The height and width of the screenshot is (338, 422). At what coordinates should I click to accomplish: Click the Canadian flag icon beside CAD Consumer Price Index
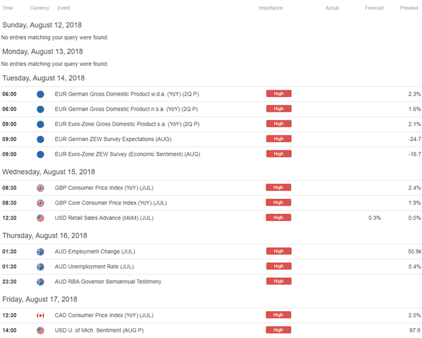40,316
